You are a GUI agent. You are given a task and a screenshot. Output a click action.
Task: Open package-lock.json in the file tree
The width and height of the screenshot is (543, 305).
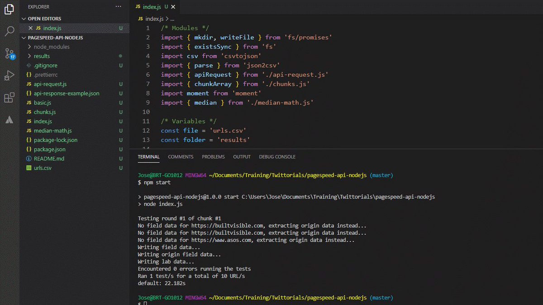[56, 140]
